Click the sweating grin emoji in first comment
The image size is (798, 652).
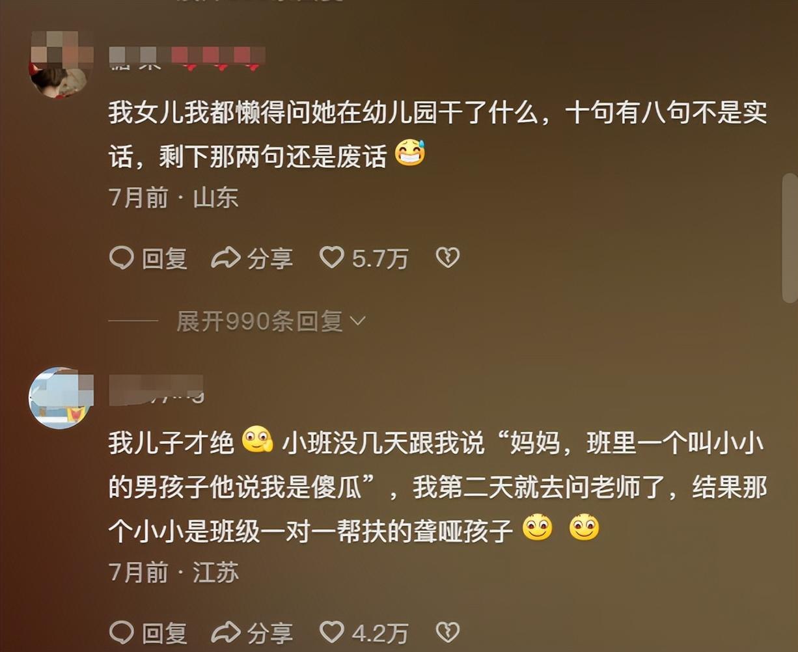410,154
